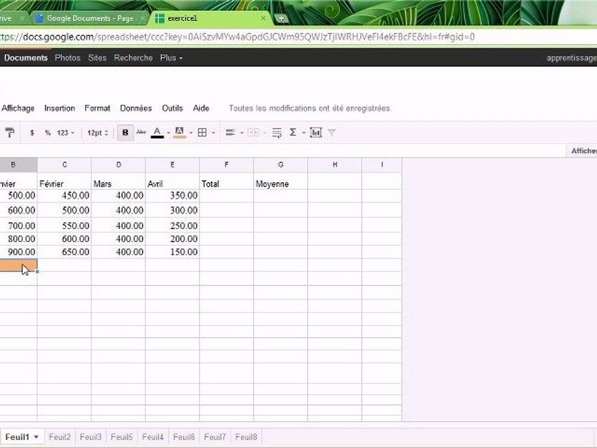Open the Outils menu
Image resolution: width=597 pixels, height=448 pixels.
[x=172, y=108]
